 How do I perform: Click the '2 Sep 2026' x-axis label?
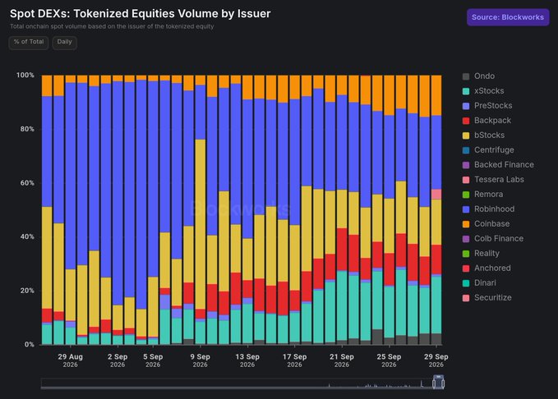[x=118, y=360]
